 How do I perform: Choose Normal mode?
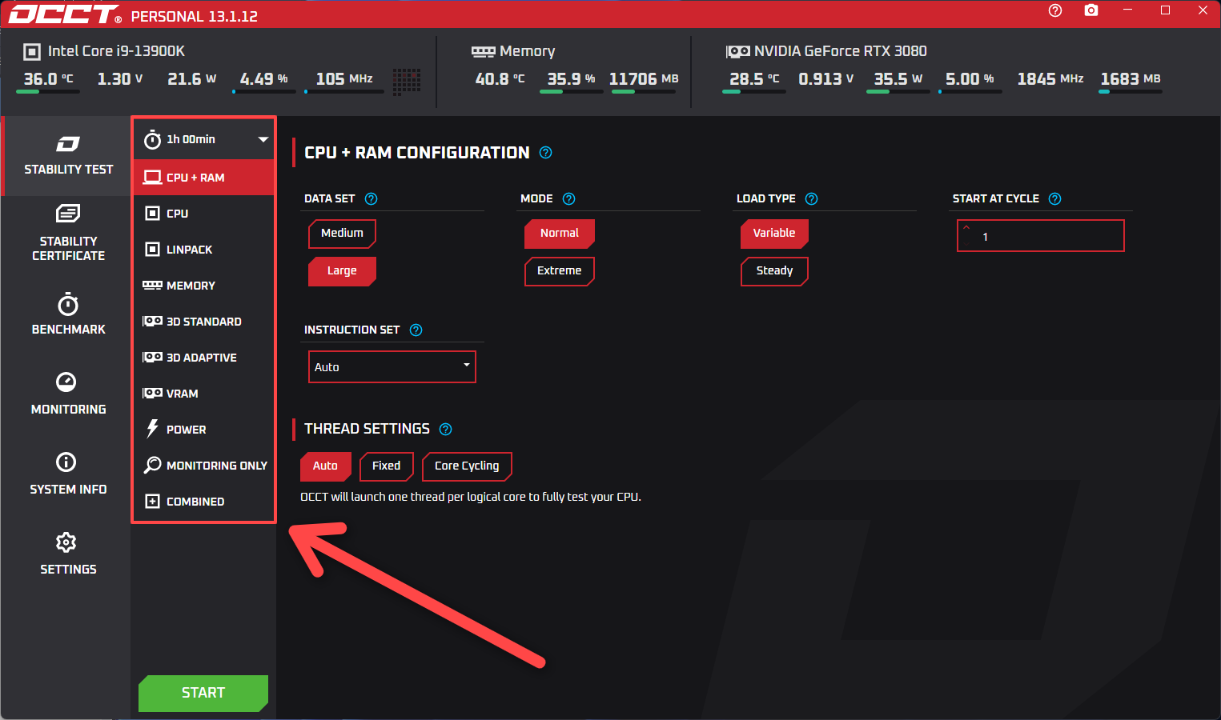pyautogui.click(x=560, y=233)
